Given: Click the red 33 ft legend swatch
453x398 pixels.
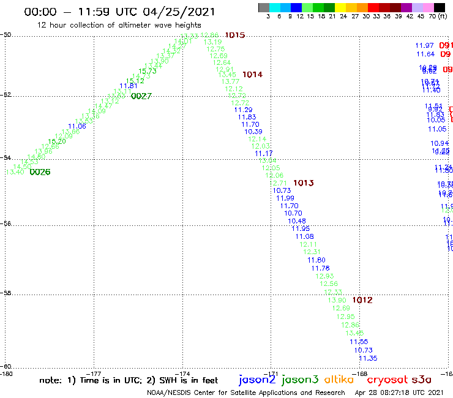Looking at the screenshot, I should coord(373,7).
